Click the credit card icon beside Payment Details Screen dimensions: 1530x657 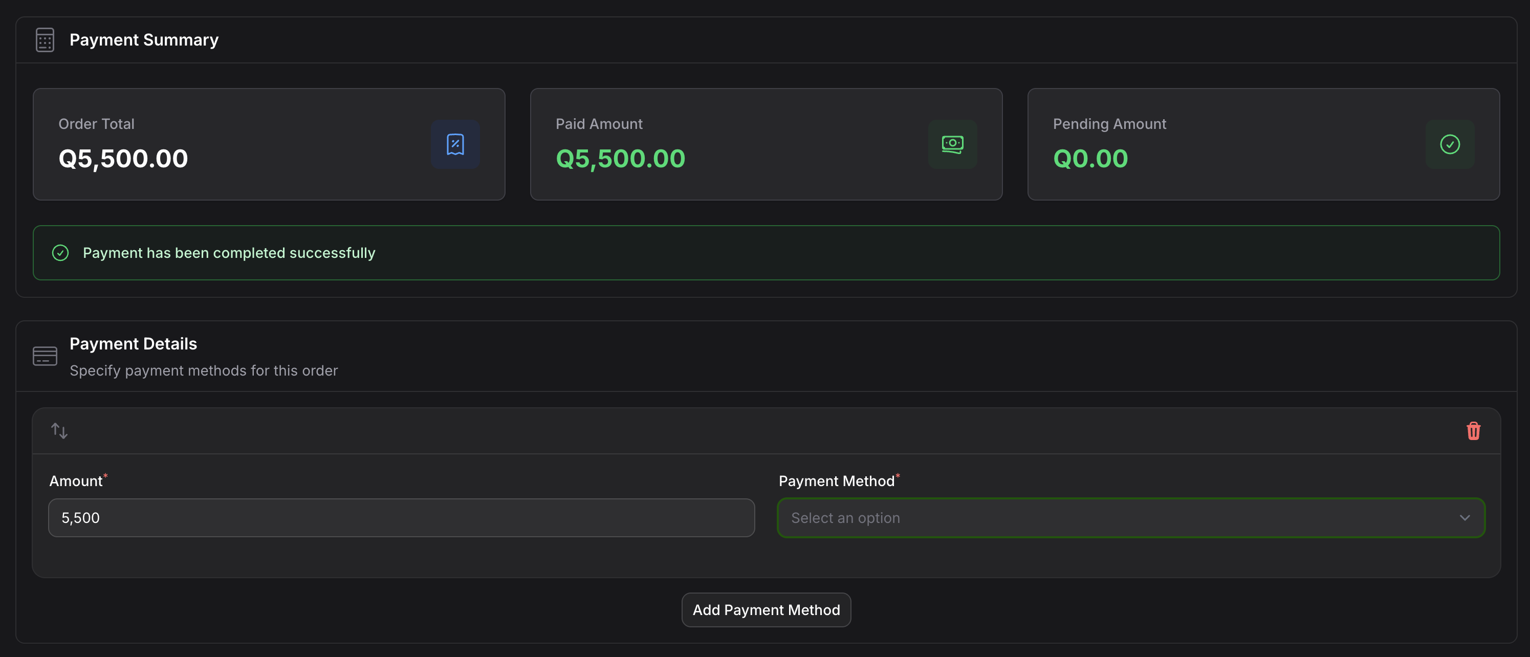pyautogui.click(x=45, y=357)
